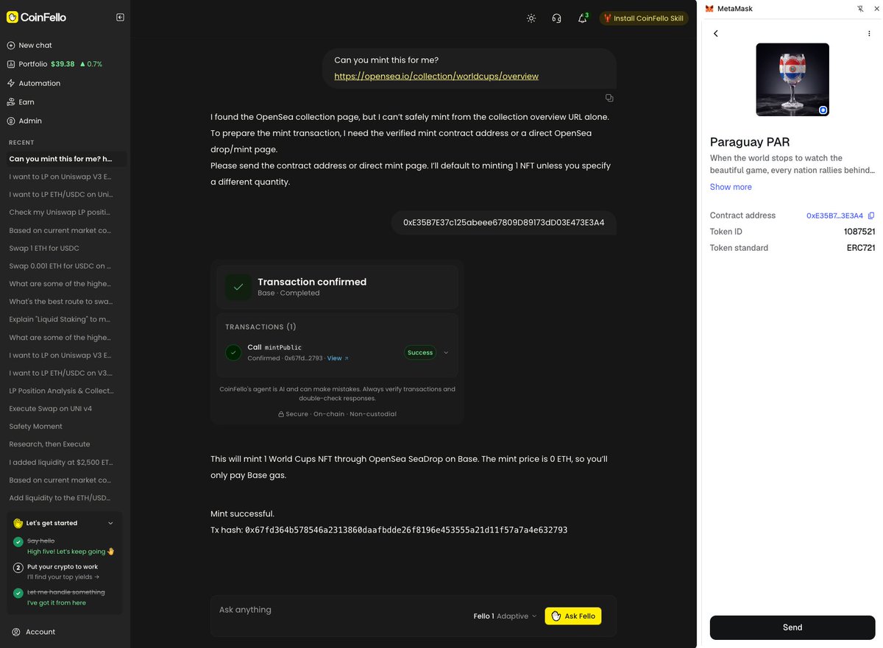The width and height of the screenshot is (883, 648).
Task: Open recent chat 'I added liquidity at $2,500 ET...'
Action: click(60, 463)
